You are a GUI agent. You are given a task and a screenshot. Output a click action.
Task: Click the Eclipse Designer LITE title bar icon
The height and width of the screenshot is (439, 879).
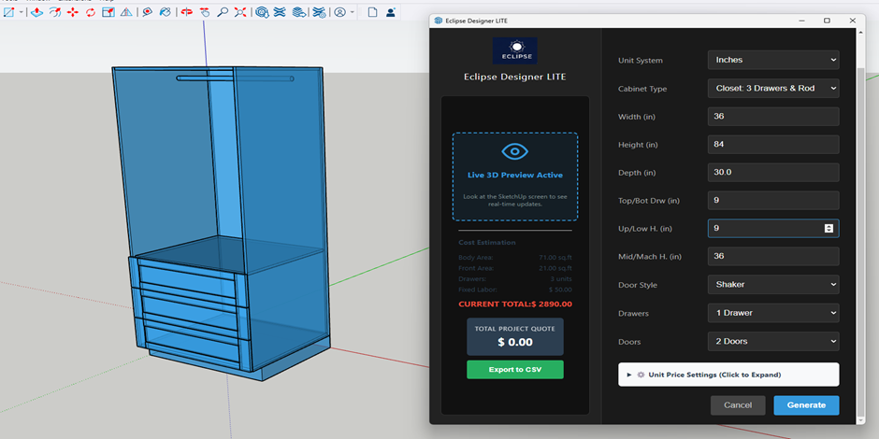(x=439, y=21)
